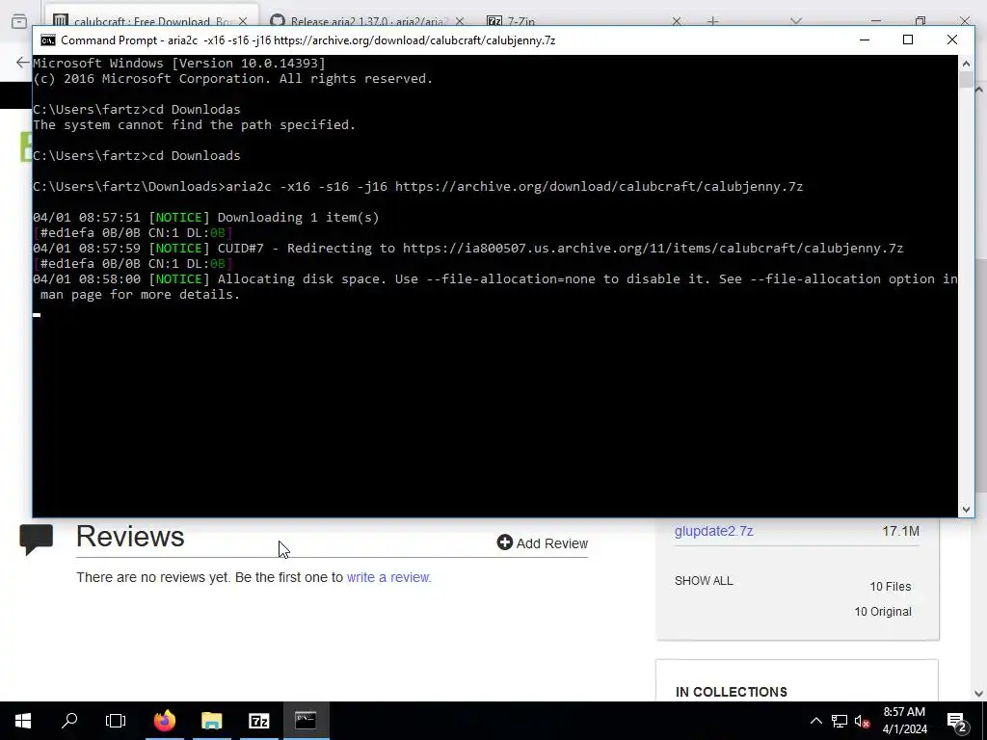Open taskbar clock showing 8:57 AM
The image size is (987, 740).
click(x=904, y=721)
